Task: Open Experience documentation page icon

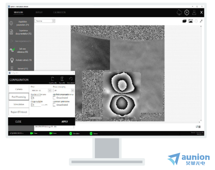Action: click(x=11, y=32)
